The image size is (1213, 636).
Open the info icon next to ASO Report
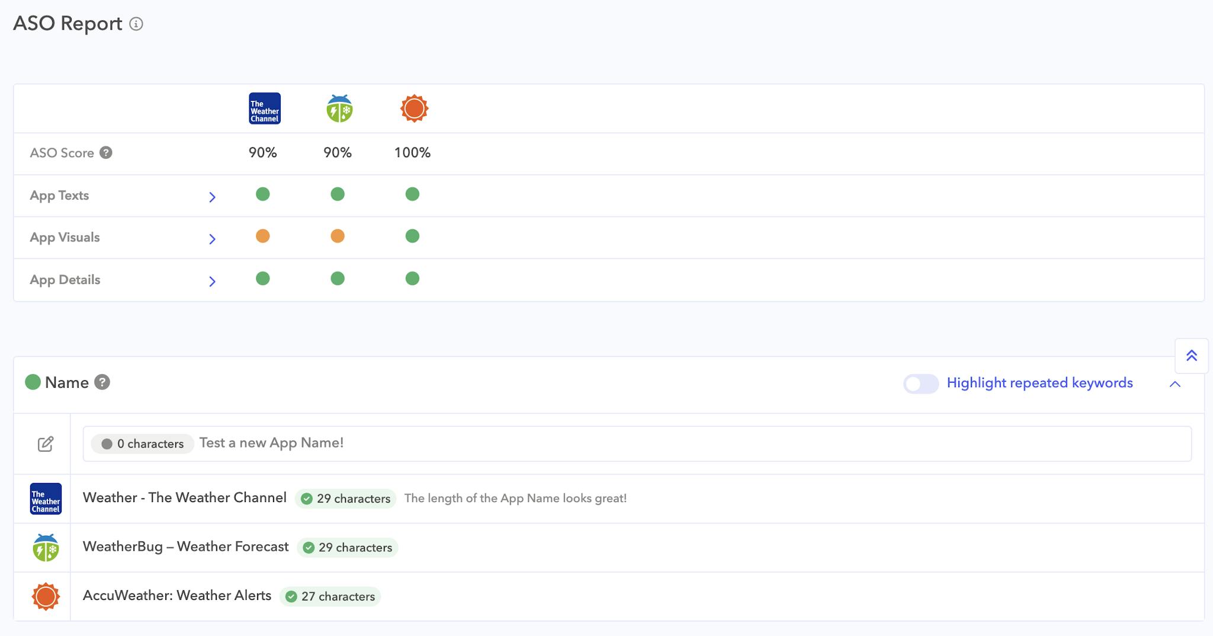click(137, 25)
